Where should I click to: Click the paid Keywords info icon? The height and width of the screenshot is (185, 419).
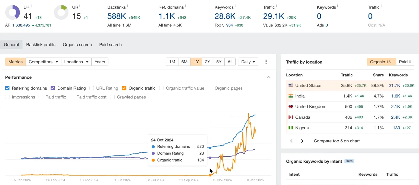click(x=338, y=6)
